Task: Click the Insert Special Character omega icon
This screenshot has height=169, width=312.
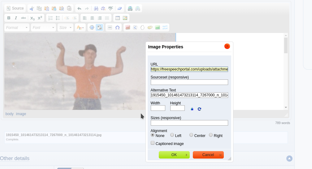Action: pos(117,27)
